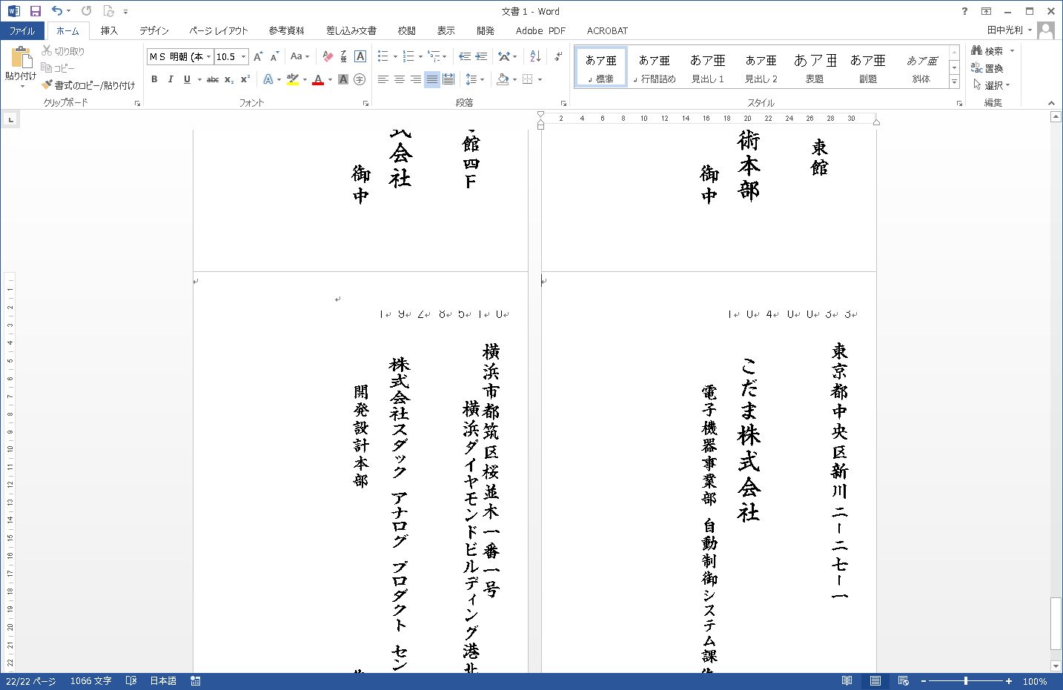
Task: Toggle justify alignment (highlighted)
Action: 432,79
